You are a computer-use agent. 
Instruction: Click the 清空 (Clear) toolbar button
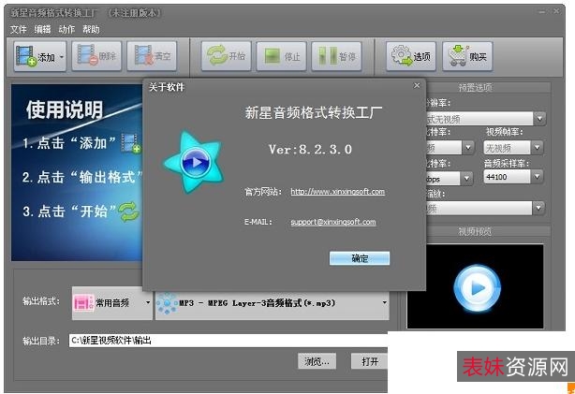pos(152,56)
